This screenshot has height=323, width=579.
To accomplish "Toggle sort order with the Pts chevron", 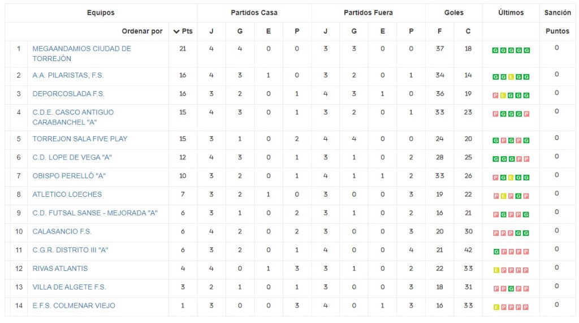I will coord(176,31).
